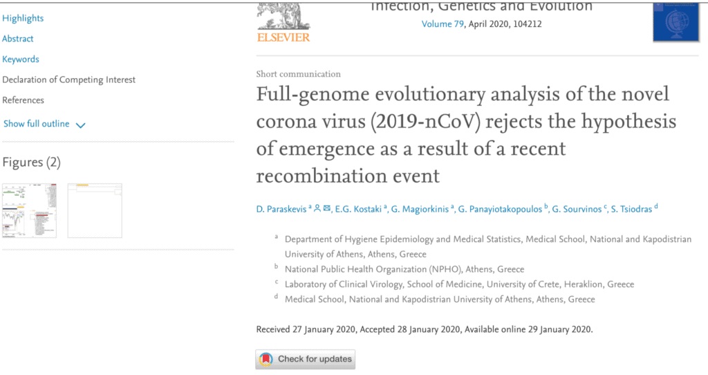Screen dimensions: 708x375
Task: Click the journal cover image icon
Action: (676, 22)
